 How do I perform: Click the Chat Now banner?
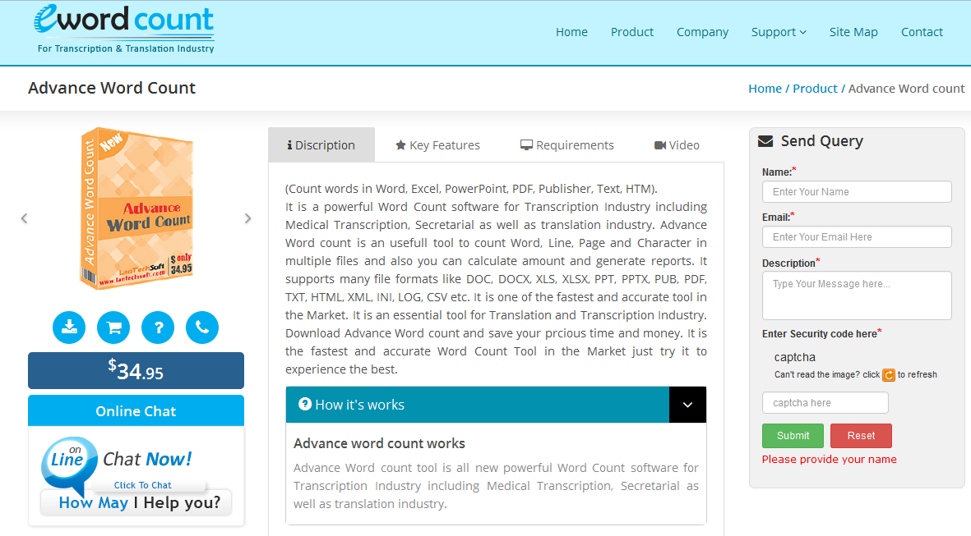(136, 476)
